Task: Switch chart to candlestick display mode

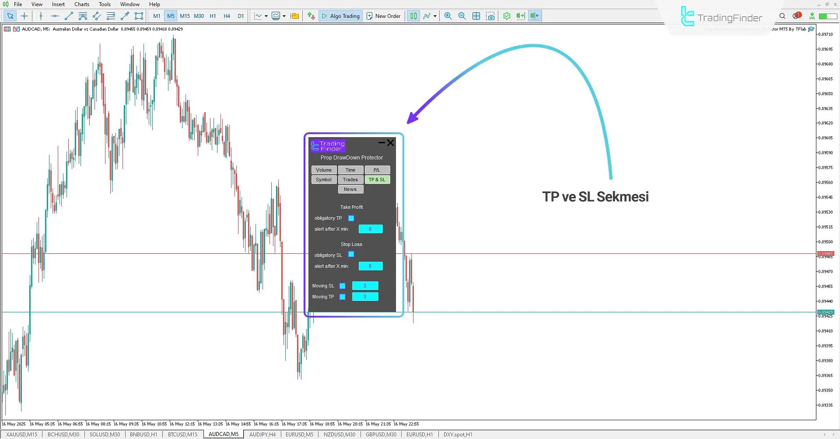Action: [413, 16]
